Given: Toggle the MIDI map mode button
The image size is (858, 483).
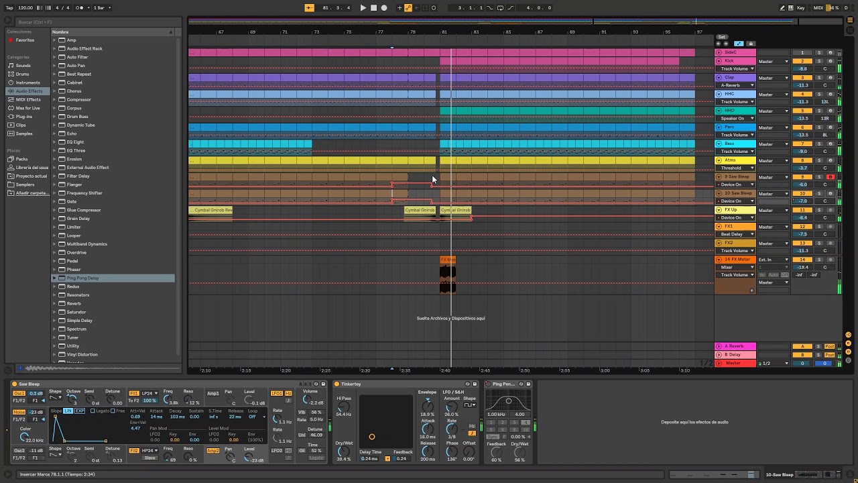Looking at the screenshot, I should coord(818,7).
